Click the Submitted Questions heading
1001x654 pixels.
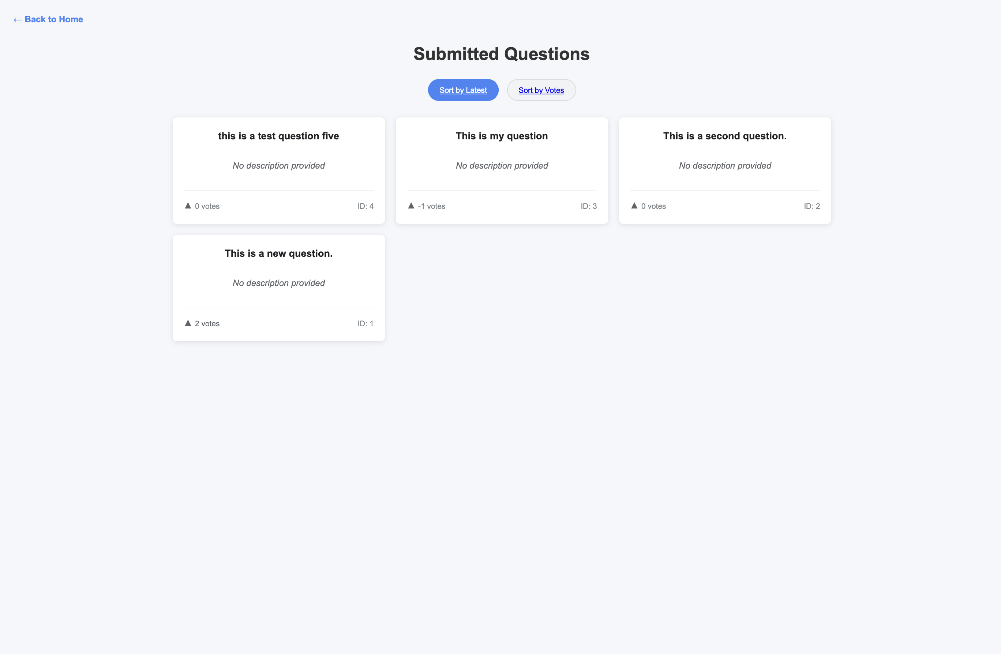[501, 54]
